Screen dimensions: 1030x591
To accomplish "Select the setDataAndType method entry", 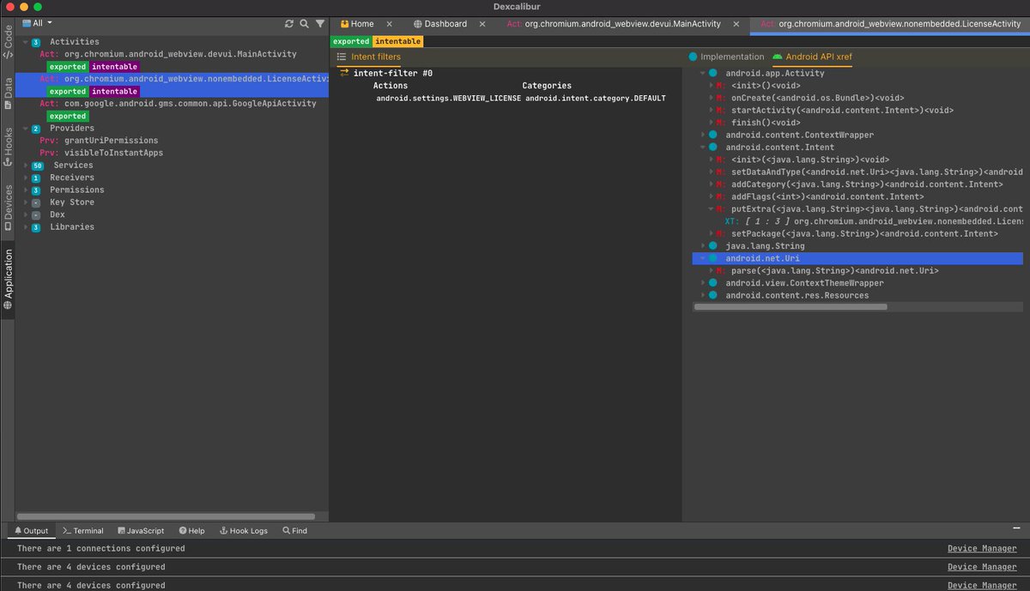I will [x=869, y=172].
